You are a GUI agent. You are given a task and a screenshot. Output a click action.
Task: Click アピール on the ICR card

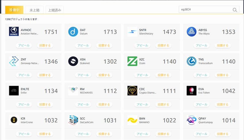(24, 134)
